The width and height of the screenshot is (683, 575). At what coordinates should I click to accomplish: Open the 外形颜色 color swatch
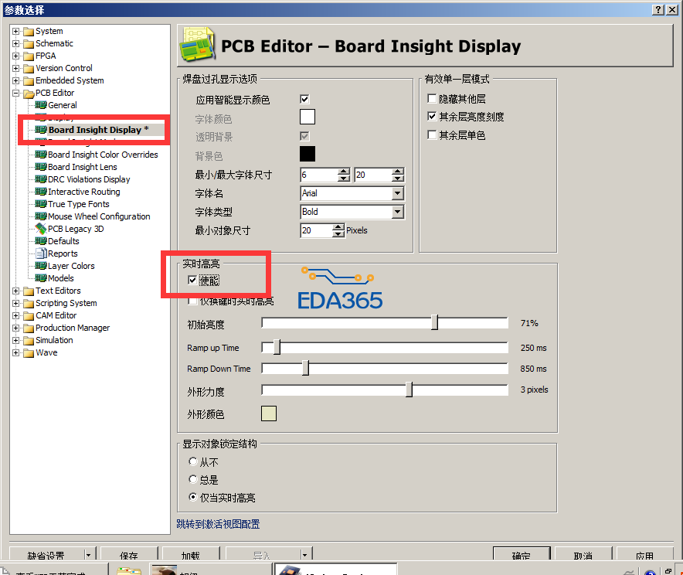click(x=269, y=413)
